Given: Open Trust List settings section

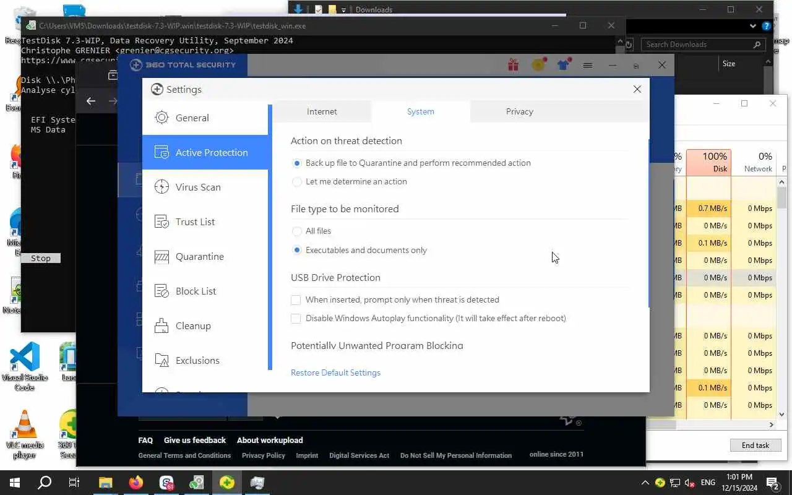Looking at the screenshot, I should [205, 222].
